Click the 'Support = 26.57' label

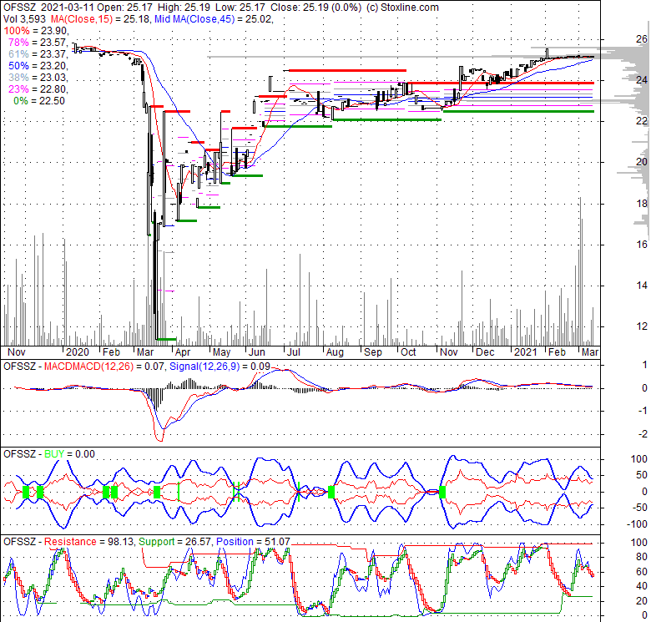(x=175, y=542)
